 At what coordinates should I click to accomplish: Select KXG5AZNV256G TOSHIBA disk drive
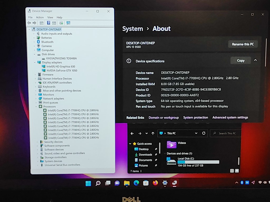click(61, 58)
